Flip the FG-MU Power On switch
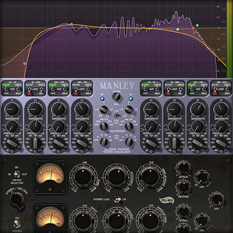 [x=16, y=223]
